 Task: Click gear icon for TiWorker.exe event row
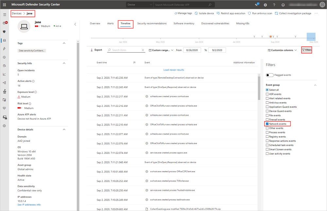[x=147, y=181]
